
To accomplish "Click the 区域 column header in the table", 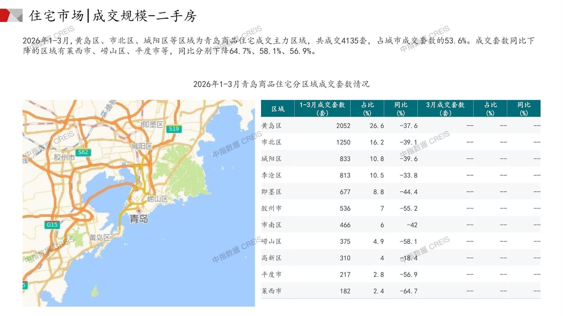I will [x=278, y=109].
